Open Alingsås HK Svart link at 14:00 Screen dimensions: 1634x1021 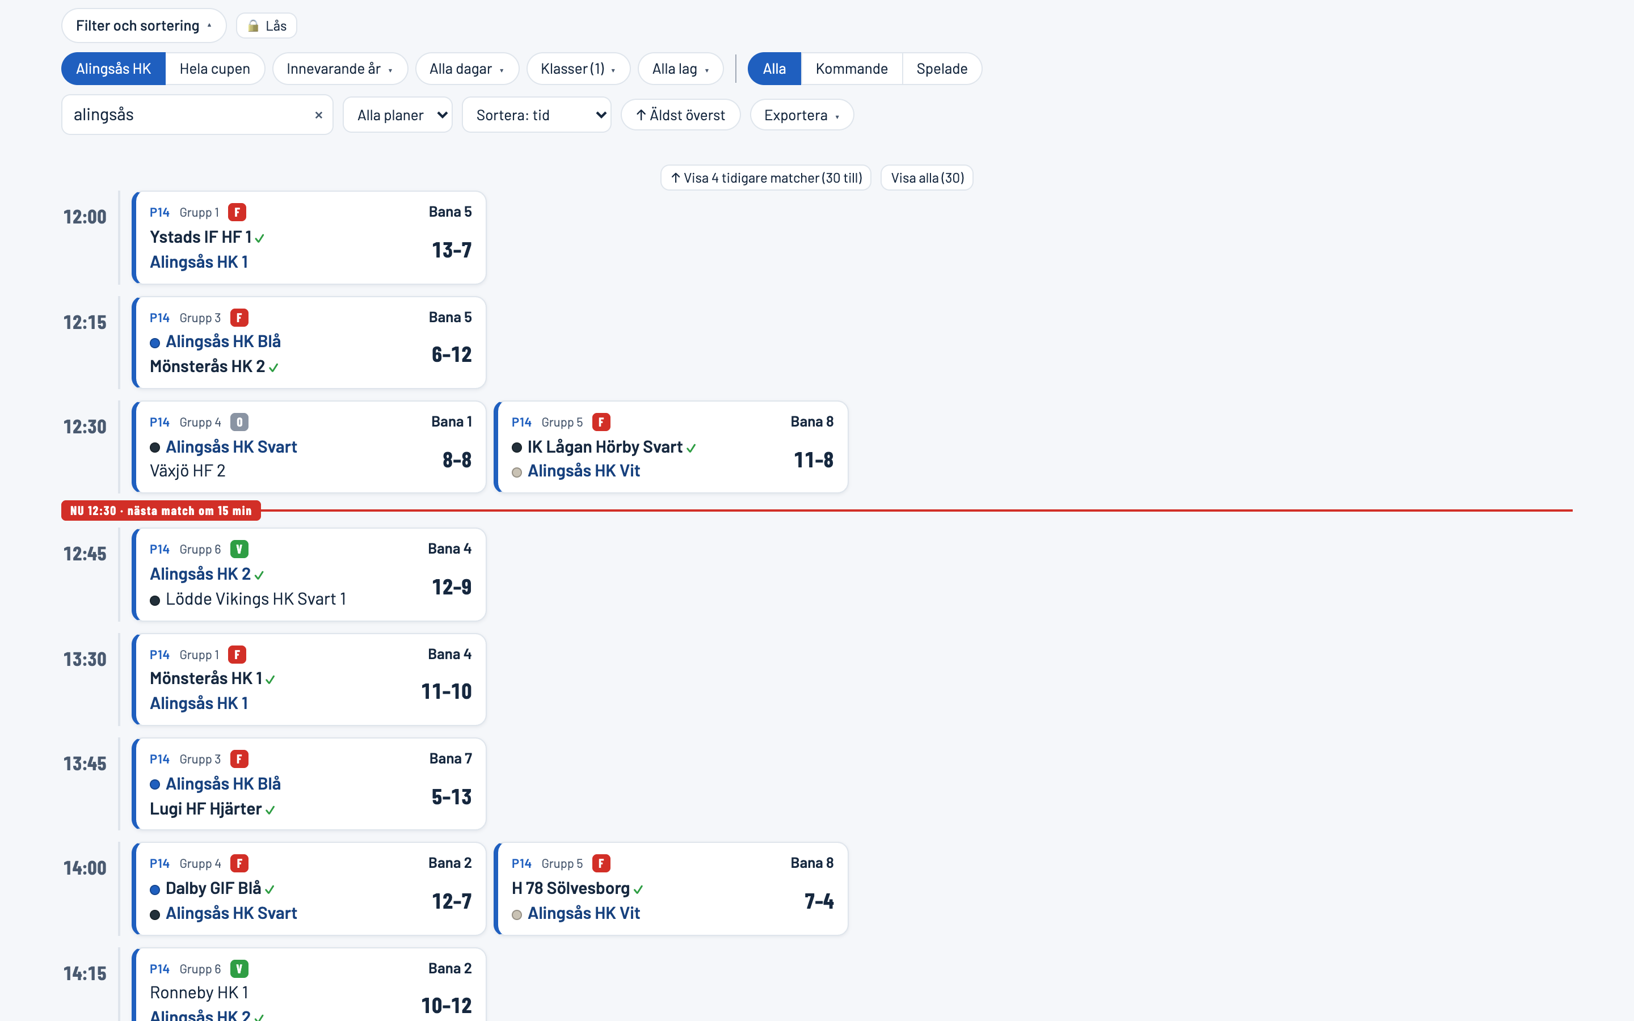[231, 914]
